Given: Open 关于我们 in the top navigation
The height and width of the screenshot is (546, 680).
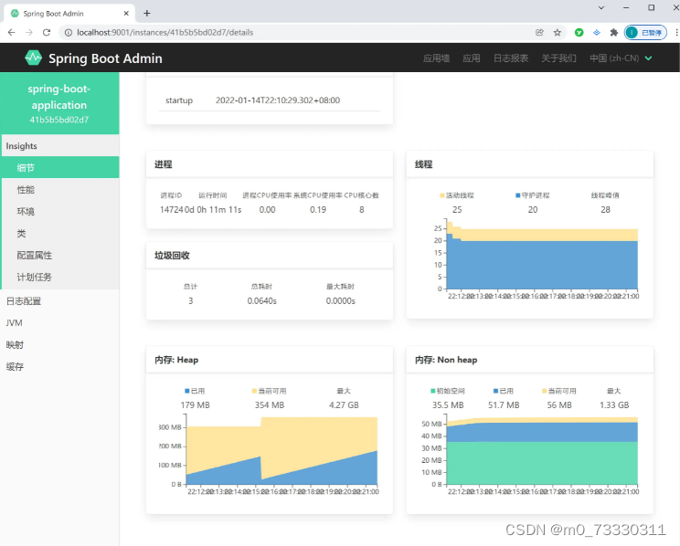Looking at the screenshot, I should pyautogui.click(x=558, y=58).
